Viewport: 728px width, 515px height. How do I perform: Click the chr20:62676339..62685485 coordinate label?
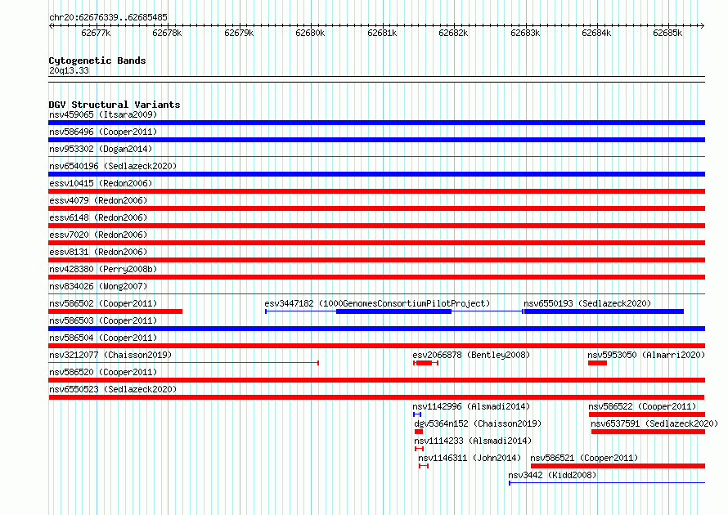tap(108, 18)
